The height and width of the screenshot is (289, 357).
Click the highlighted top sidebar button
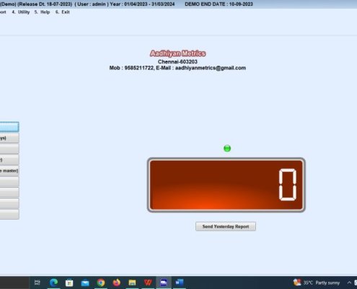click(9, 127)
